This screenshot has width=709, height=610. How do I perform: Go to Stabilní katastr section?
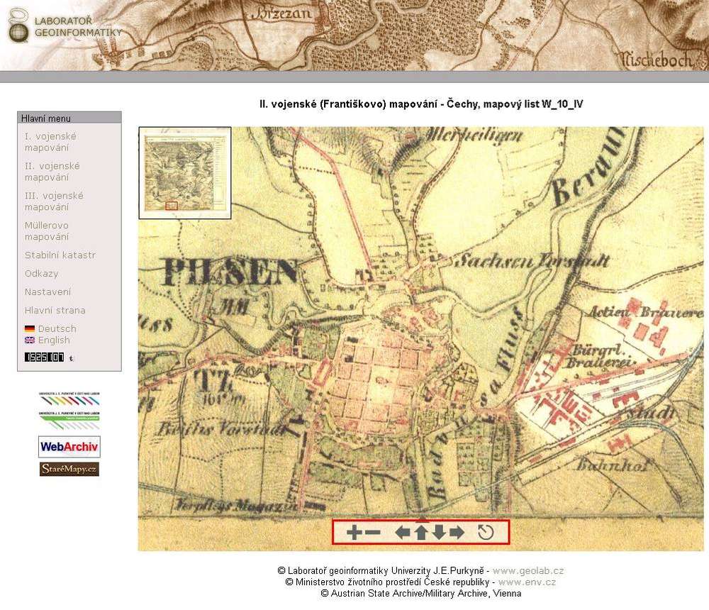[x=60, y=255]
